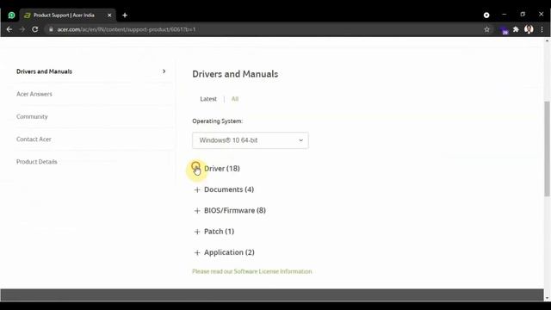The image size is (551, 310).
Task: View the site lock information icon
Action: (51, 29)
